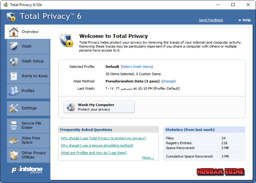Close the Total Privacy window

(248, 4)
